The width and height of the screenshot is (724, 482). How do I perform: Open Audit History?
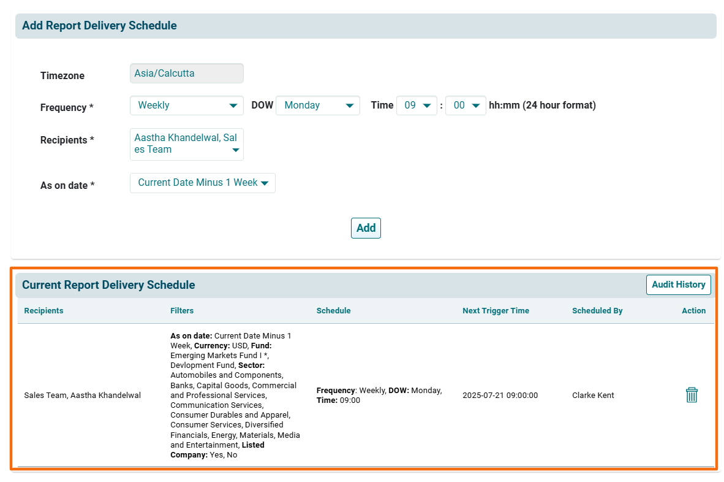[678, 285]
